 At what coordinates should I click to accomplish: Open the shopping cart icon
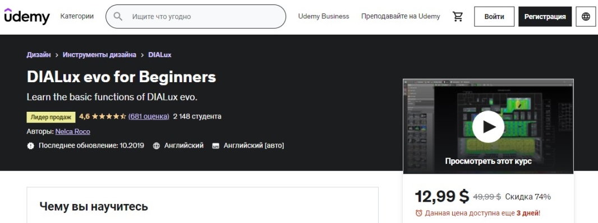[x=458, y=16]
